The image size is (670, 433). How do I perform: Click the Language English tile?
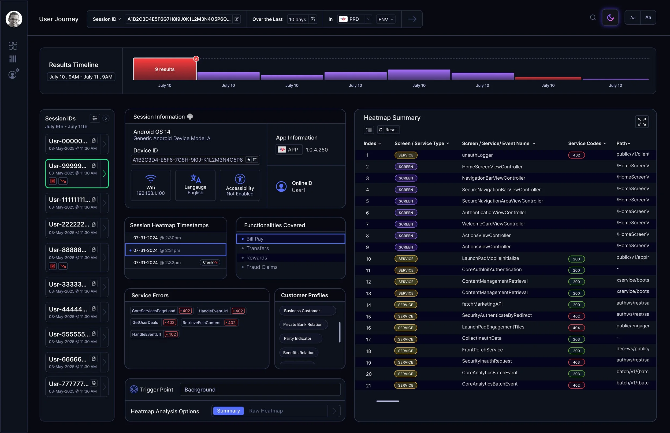click(195, 185)
